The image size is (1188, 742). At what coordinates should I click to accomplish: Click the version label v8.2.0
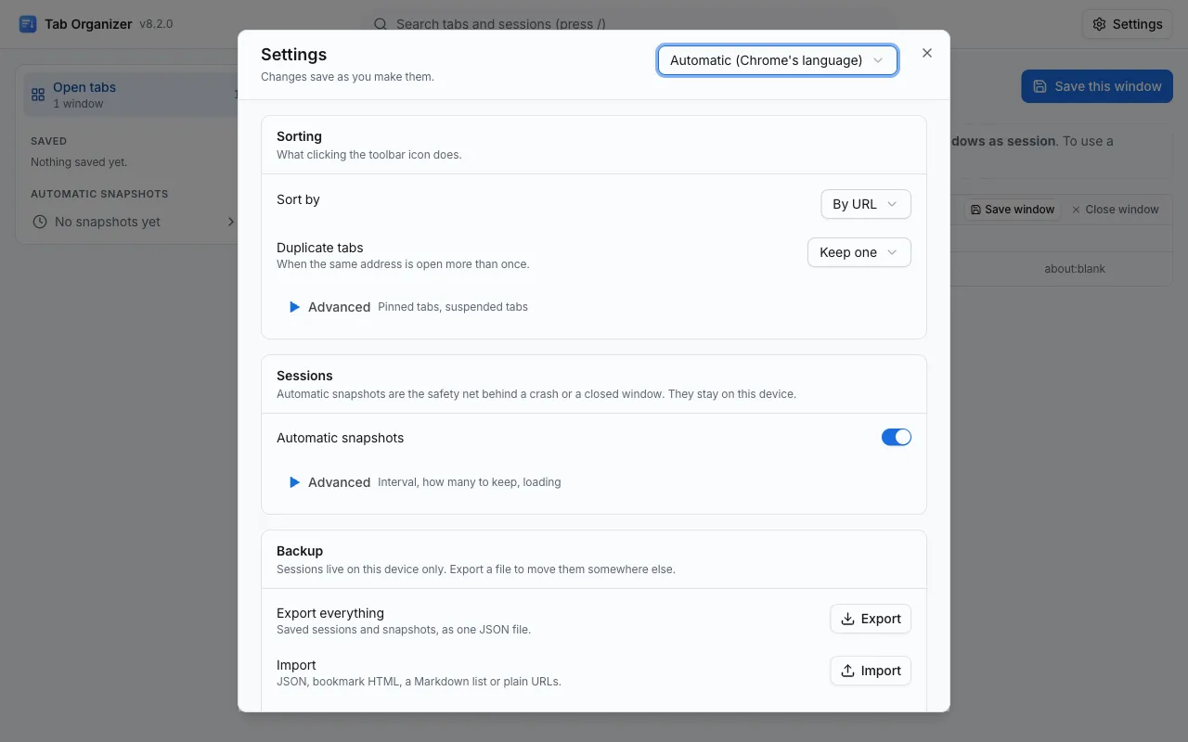coord(156,24)
